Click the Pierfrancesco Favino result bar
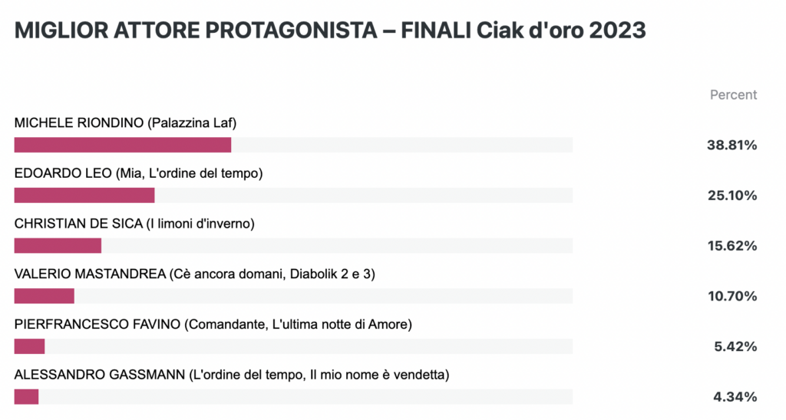786x420 pixels. click(x=293, y=346)
